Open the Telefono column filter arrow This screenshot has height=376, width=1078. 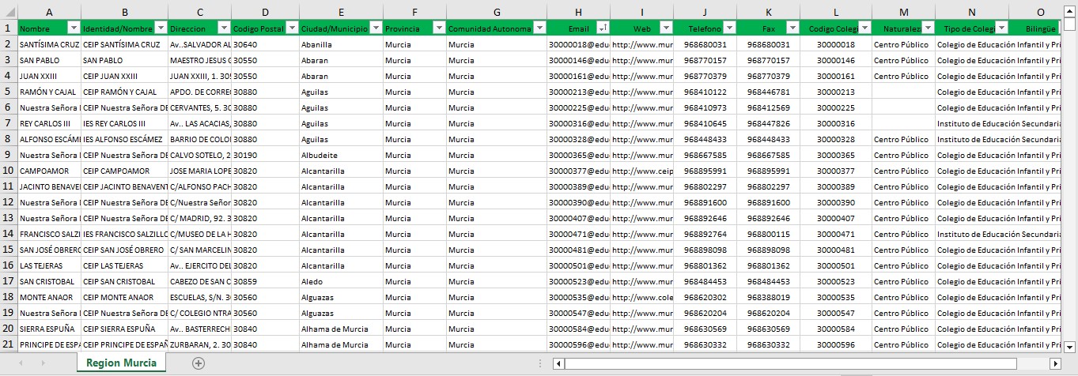(729, 28)
